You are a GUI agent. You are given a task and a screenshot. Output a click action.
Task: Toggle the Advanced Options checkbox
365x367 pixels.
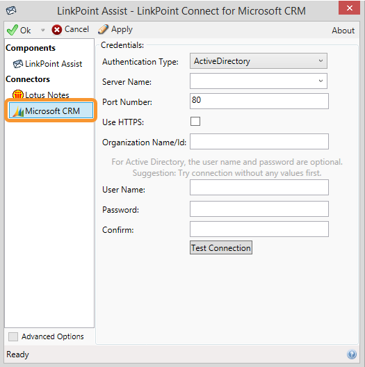tap(13, 336)
